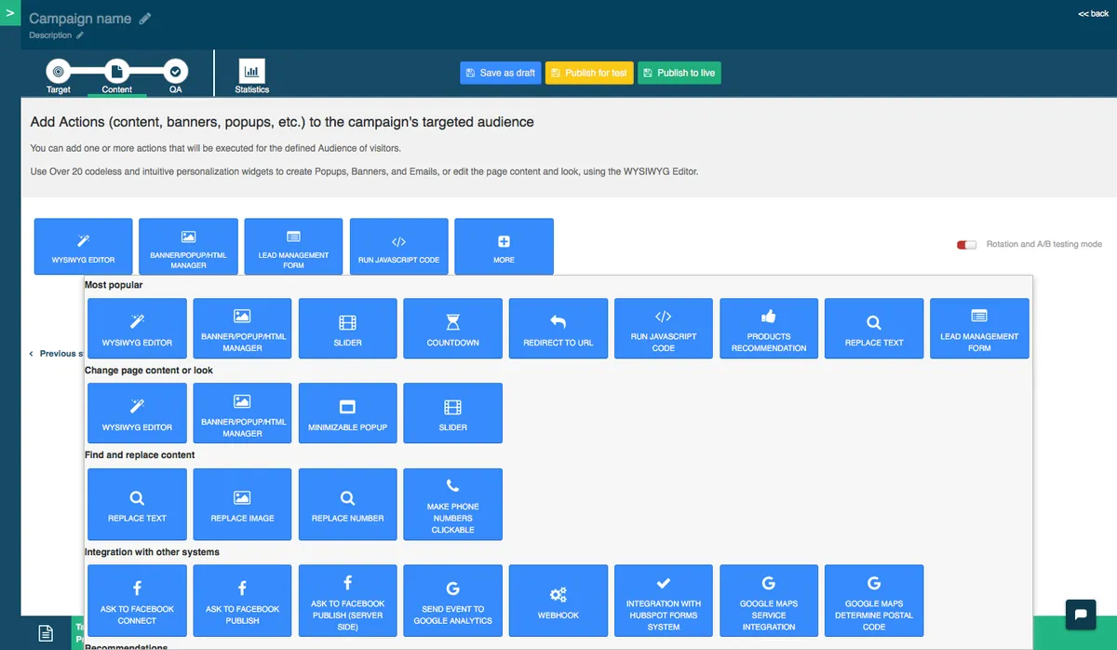The image size is (1117, 650).
Task: Click 'Find and replace content' heading
Action: (140, 455)
